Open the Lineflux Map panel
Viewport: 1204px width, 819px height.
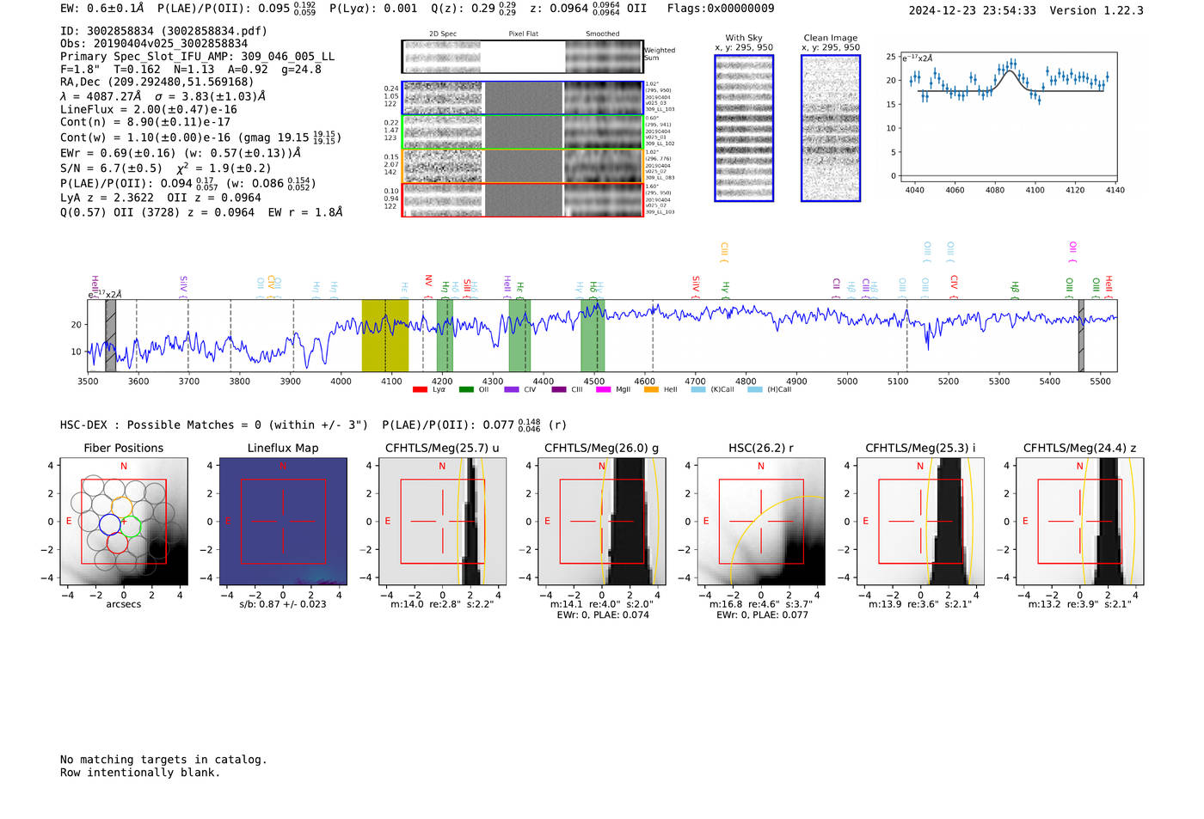pos(283,522)
